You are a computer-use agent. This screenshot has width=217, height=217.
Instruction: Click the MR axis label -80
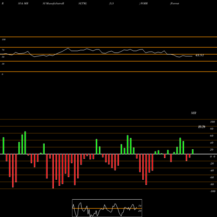[x=212, y=184]
